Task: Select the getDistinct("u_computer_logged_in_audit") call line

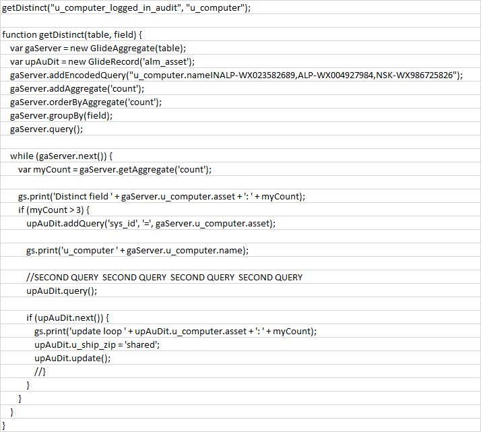Action: pyautogui.click(x=126, y=7)
